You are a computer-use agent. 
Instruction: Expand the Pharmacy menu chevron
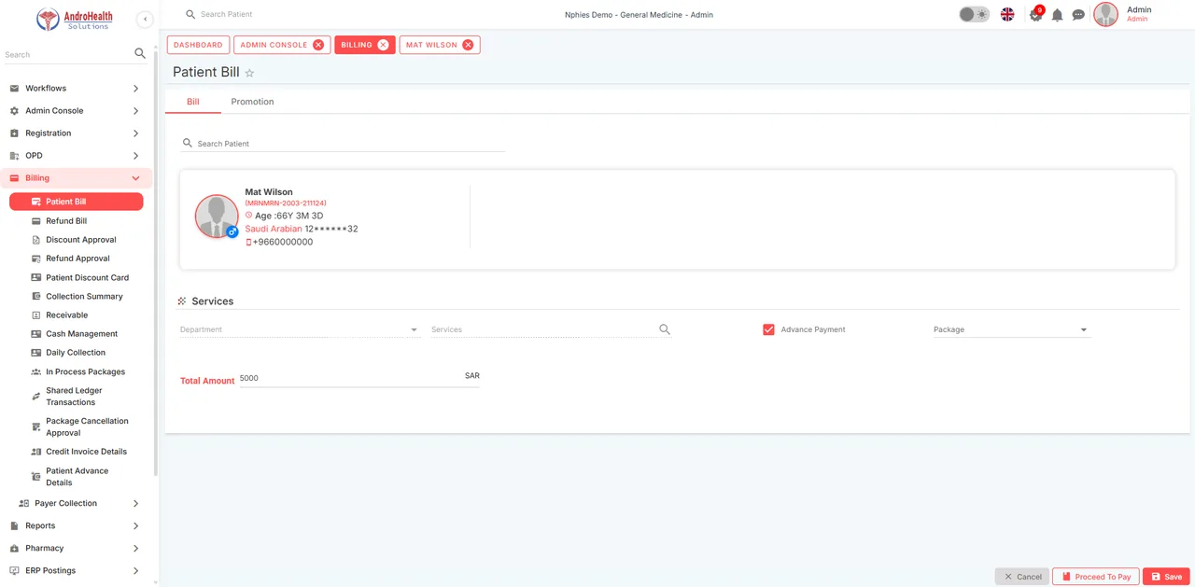point(135,548)
